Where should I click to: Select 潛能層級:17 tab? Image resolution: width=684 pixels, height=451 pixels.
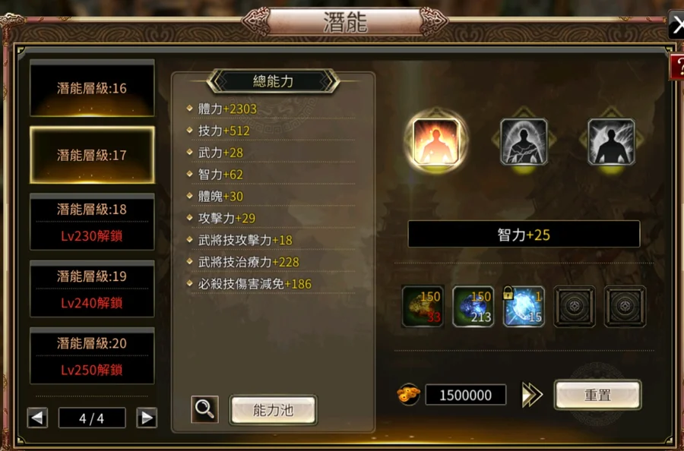pyautogui.click(x=92, y=155)
